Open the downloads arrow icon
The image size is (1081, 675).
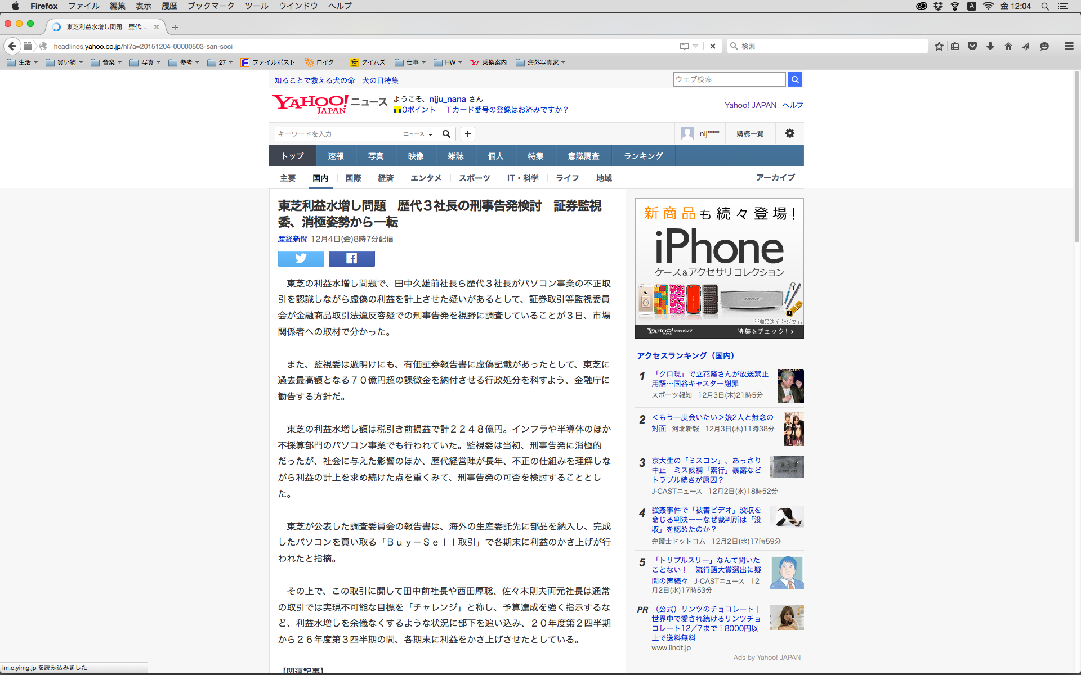990,46
